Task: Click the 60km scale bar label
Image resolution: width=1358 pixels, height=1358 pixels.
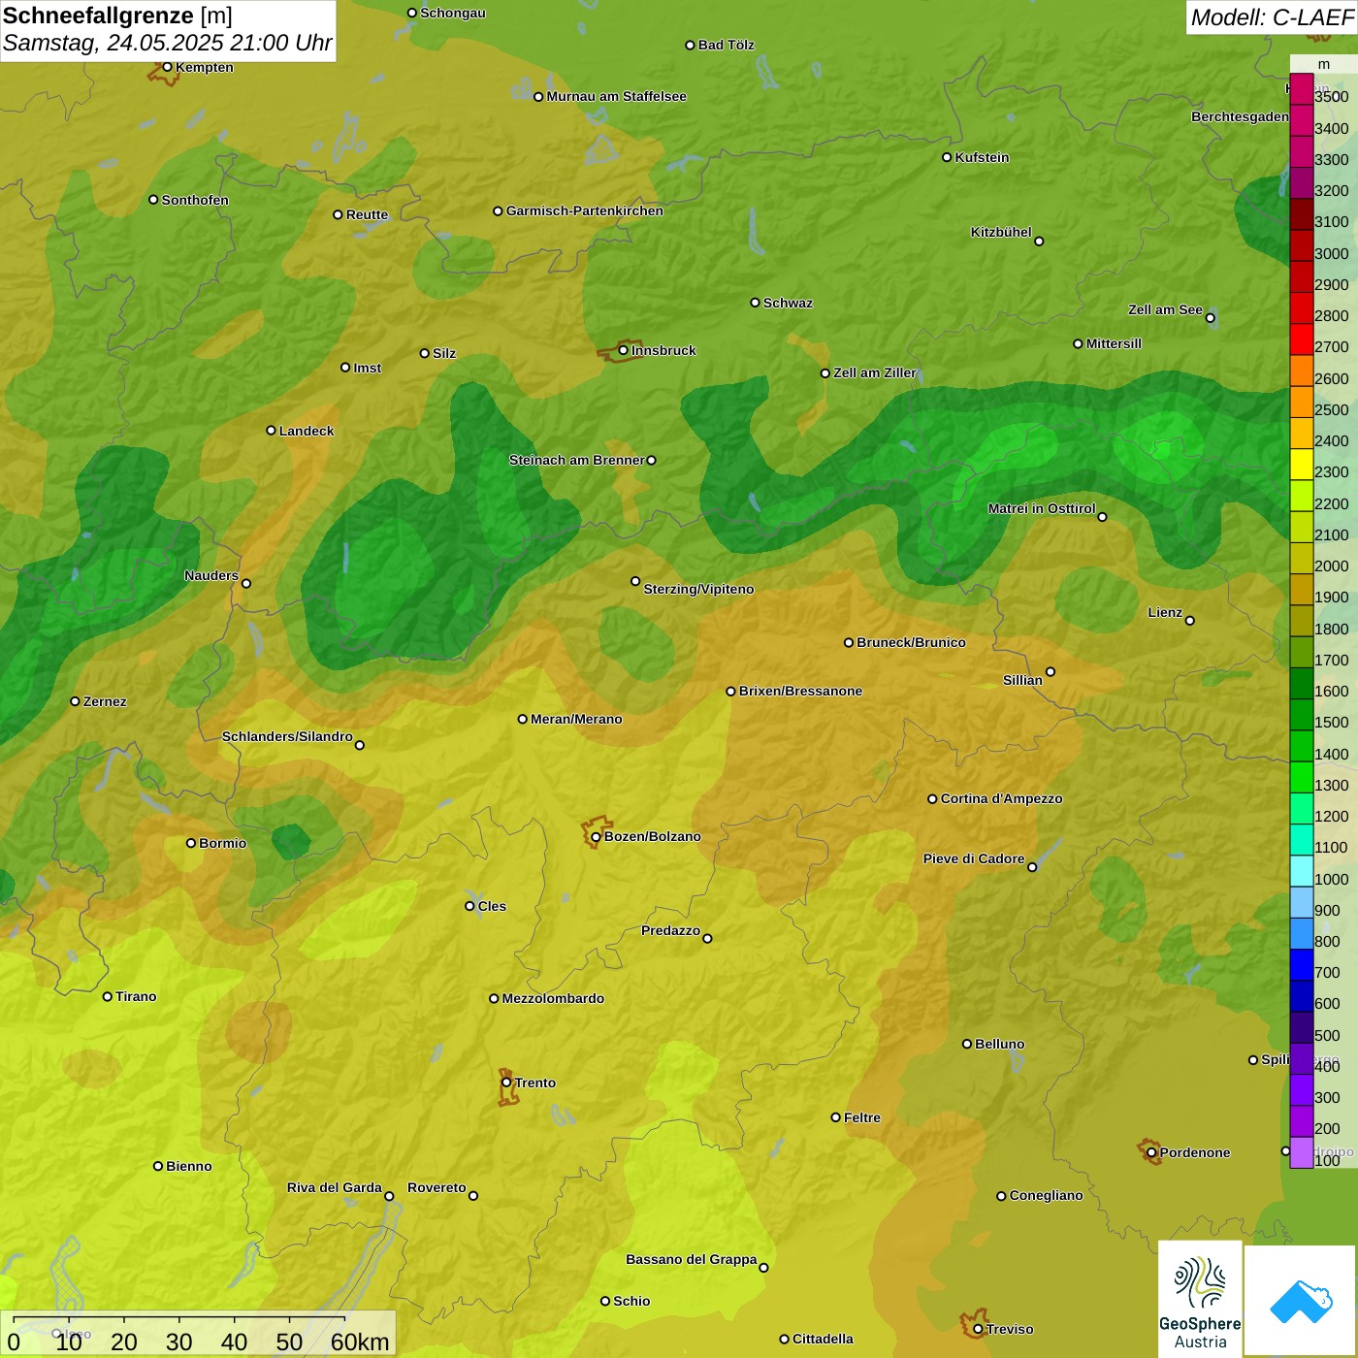Action: [x=360, y=1342]
